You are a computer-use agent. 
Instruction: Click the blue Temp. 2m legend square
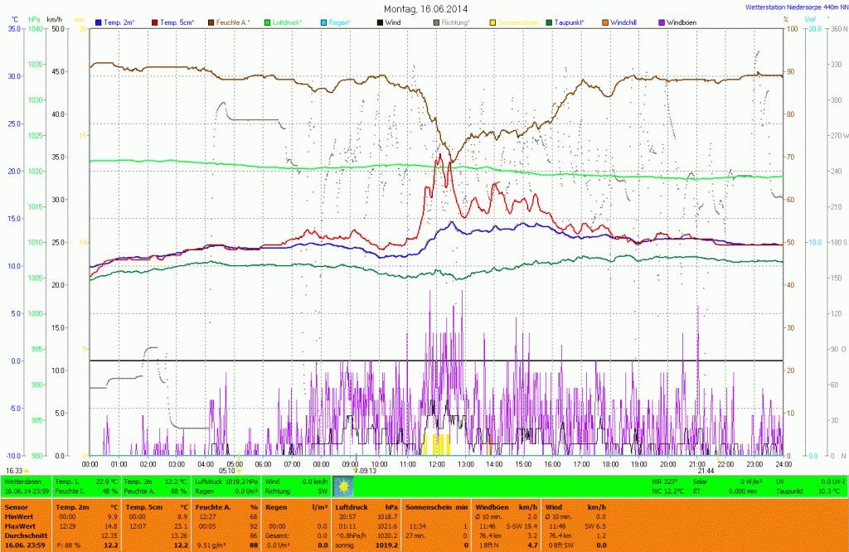[99, 22]
